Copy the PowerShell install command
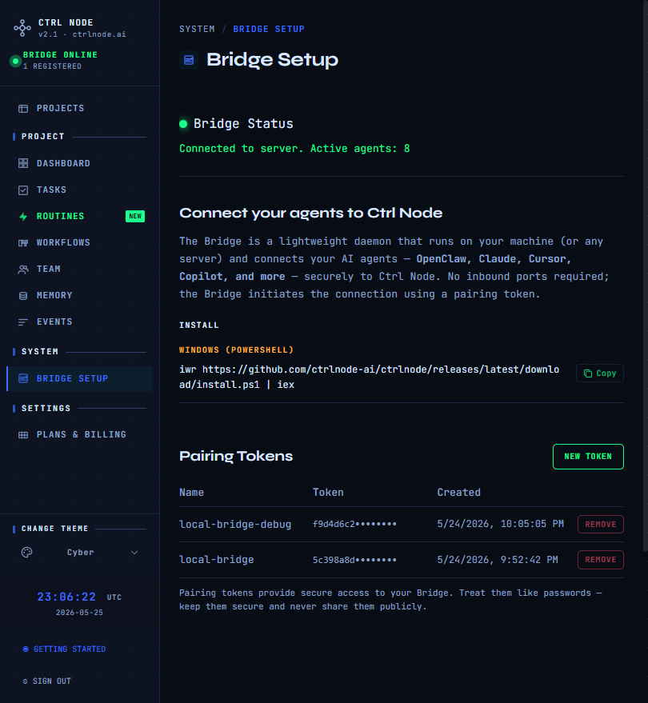Viewport: 648px width, 703px height. (599, 373)
